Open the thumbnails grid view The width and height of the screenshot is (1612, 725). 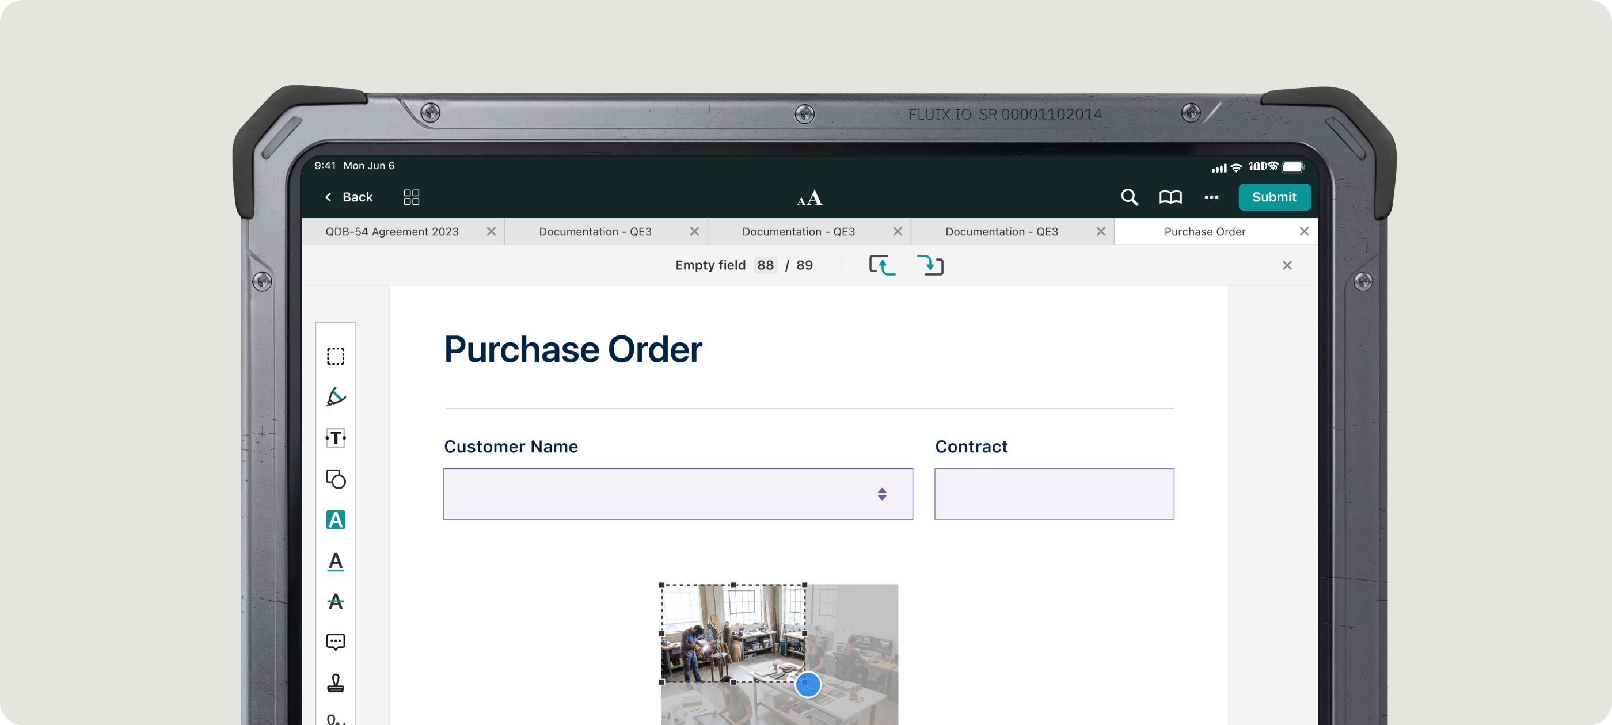tap(411, 197)
